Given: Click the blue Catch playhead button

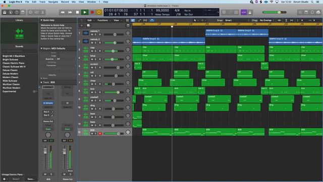Looking at the screenshot, I should point(152,20).
